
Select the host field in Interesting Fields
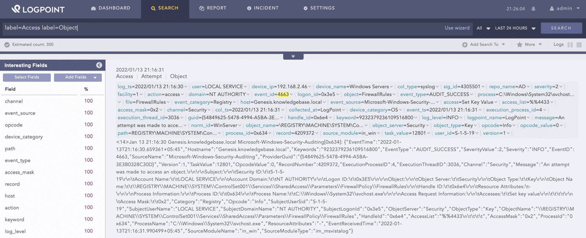coord(10,196)
